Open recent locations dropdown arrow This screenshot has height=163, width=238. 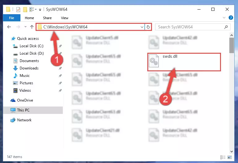point(25,27)
